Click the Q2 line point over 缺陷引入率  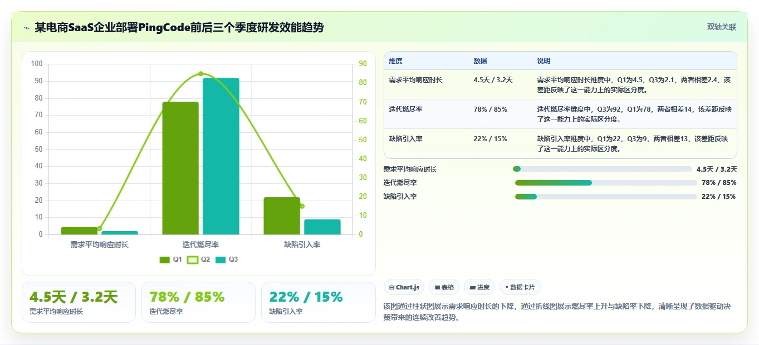click(302, 206)
